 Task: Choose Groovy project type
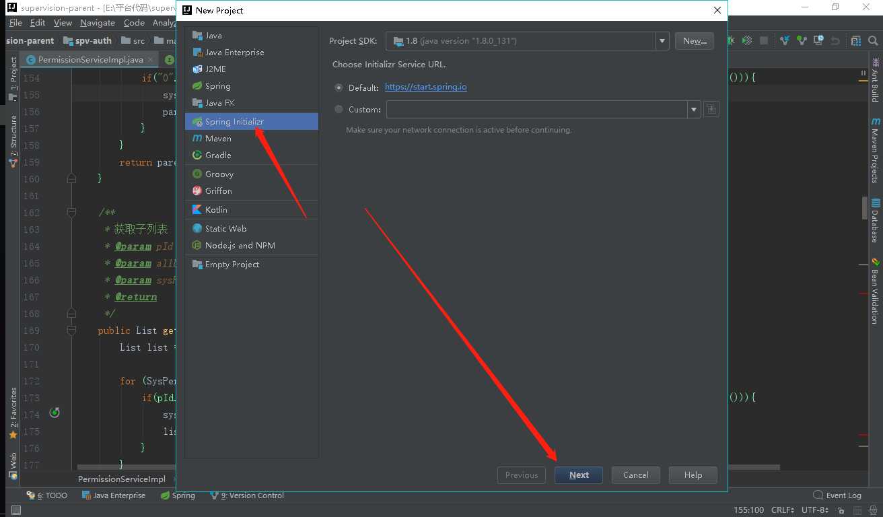[251, 174]
